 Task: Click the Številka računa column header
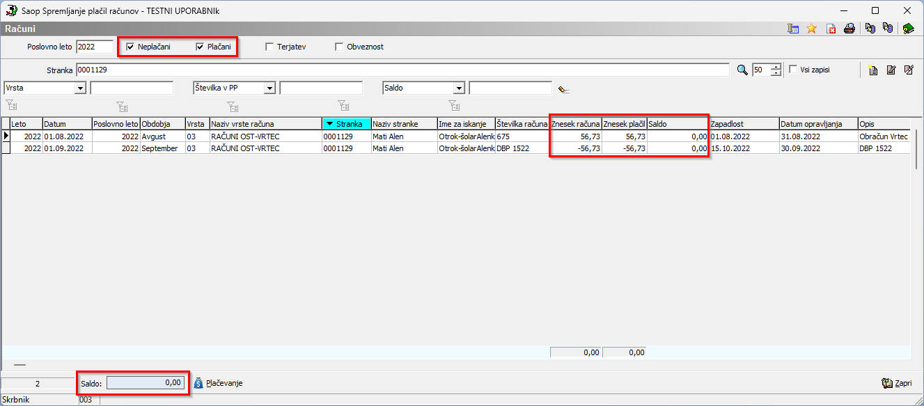click(x=522, y=124)
